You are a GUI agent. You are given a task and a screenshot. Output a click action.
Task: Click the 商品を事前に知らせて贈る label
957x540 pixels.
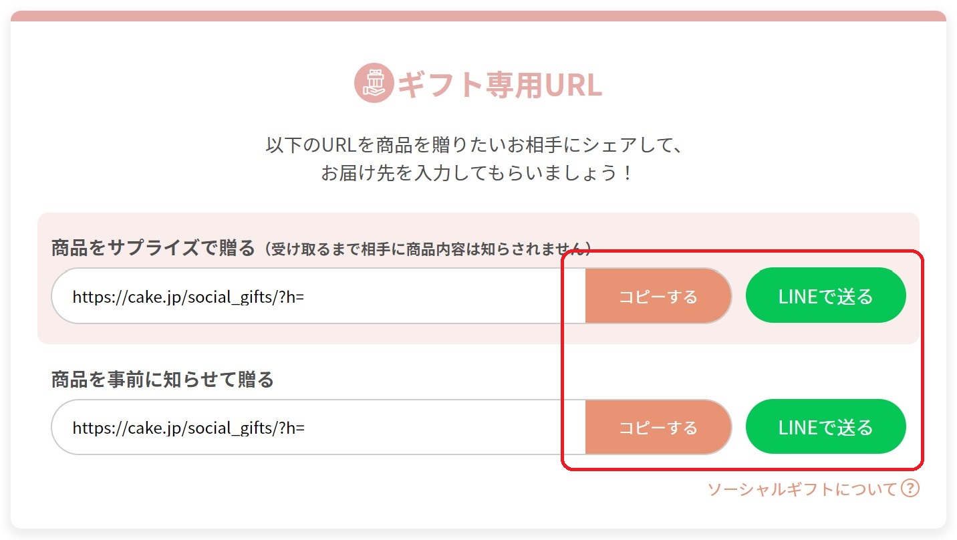(162, 380)
